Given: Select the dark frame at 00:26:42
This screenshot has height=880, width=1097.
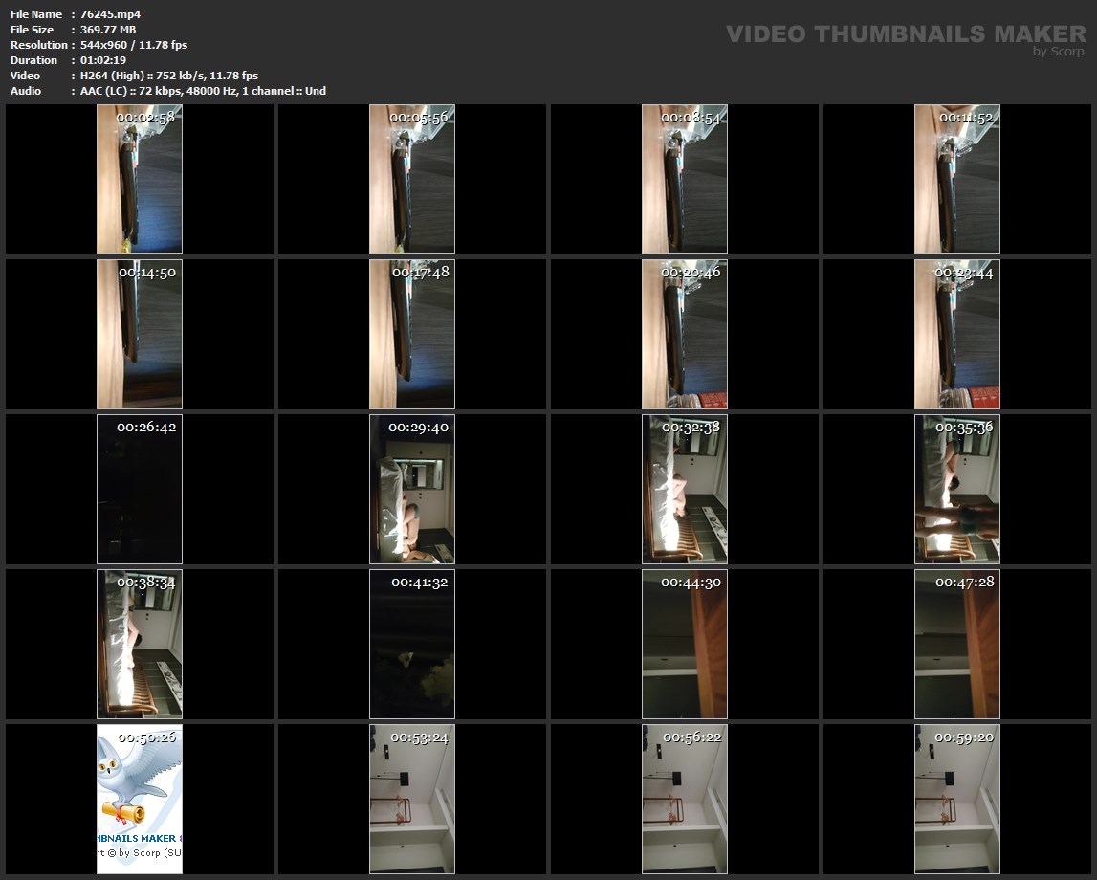Looking at the screenshot, I should coord(140,490).
